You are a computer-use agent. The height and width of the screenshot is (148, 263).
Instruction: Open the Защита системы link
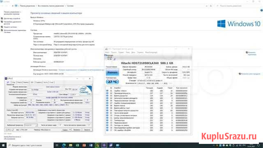[10, 27]
